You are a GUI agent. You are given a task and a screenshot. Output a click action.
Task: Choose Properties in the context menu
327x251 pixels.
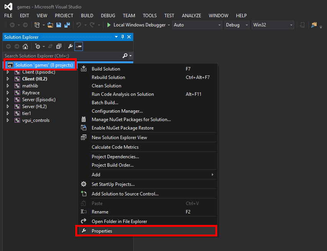tap(147, 231)
